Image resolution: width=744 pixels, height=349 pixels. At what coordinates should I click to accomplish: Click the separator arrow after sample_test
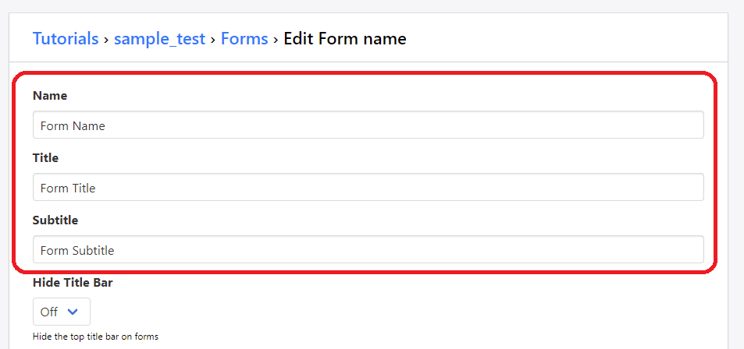pyautogui.click(x=213, y=38)
